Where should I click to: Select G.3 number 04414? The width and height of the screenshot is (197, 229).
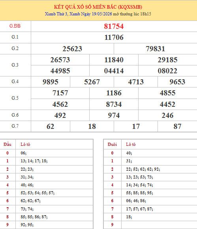[x=114, y=71]
